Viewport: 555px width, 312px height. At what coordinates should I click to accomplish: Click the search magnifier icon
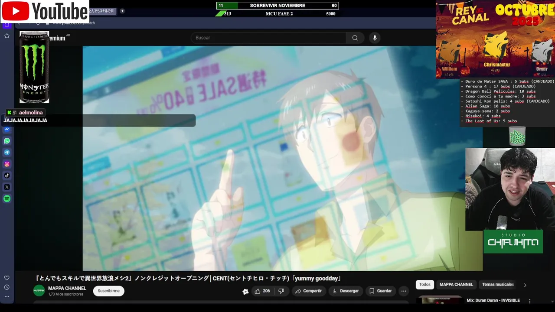355,38
